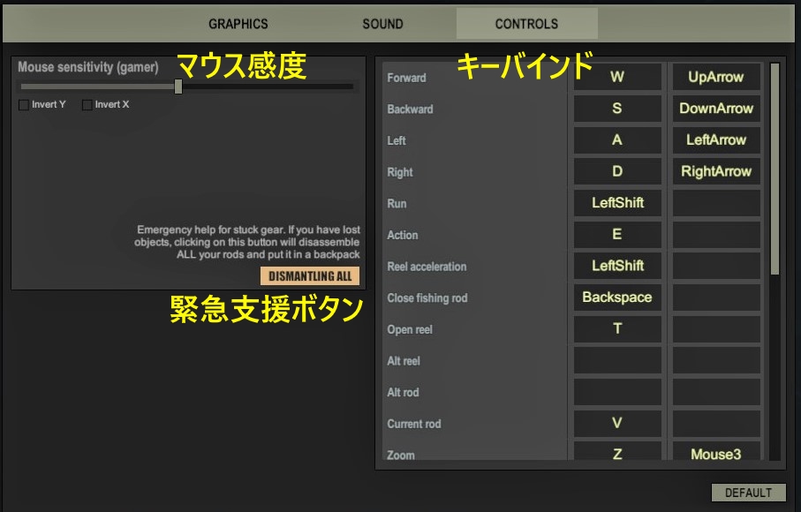Rebind the Right key D
801x512 pixels.
click(617, 171)
